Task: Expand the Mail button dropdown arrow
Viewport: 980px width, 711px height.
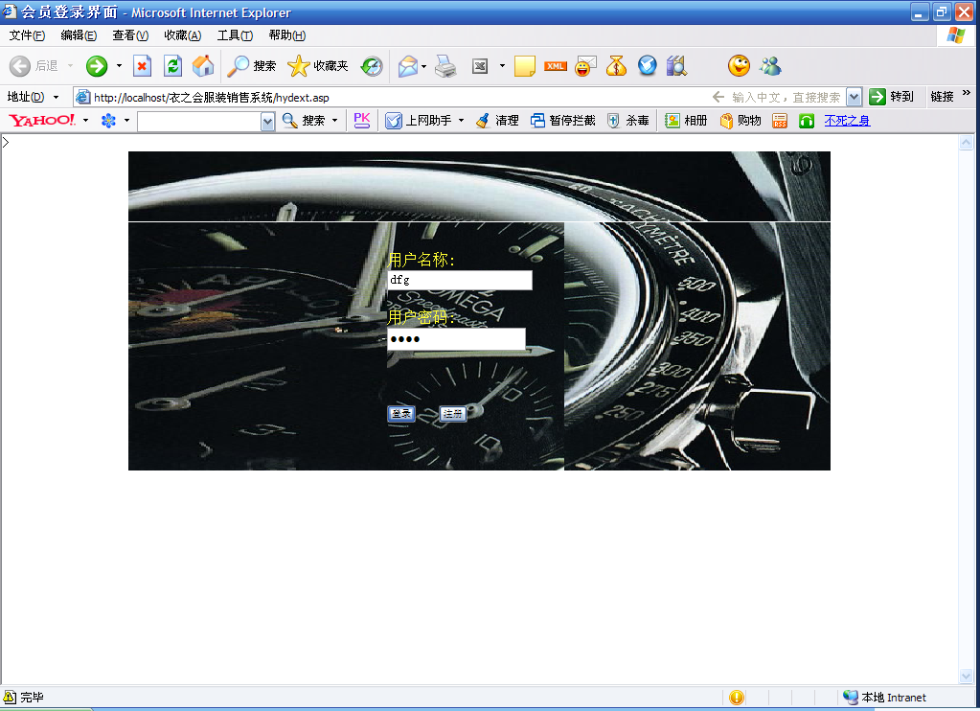Action: click(423, 66)
